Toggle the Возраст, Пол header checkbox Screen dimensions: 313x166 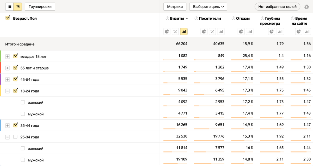[x=8, y=18]
